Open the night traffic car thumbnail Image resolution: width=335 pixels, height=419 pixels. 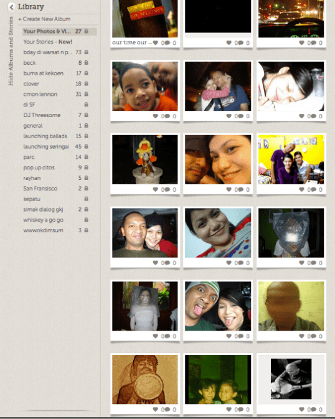pyautogui.click(x=291, y=19)
